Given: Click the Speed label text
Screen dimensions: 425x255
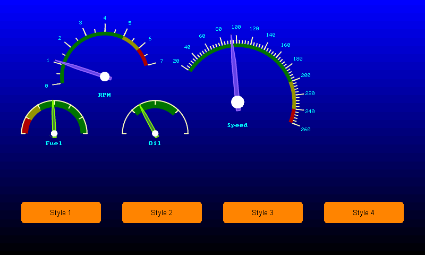Looking at the screenshot, I should (x=237, y=125).
